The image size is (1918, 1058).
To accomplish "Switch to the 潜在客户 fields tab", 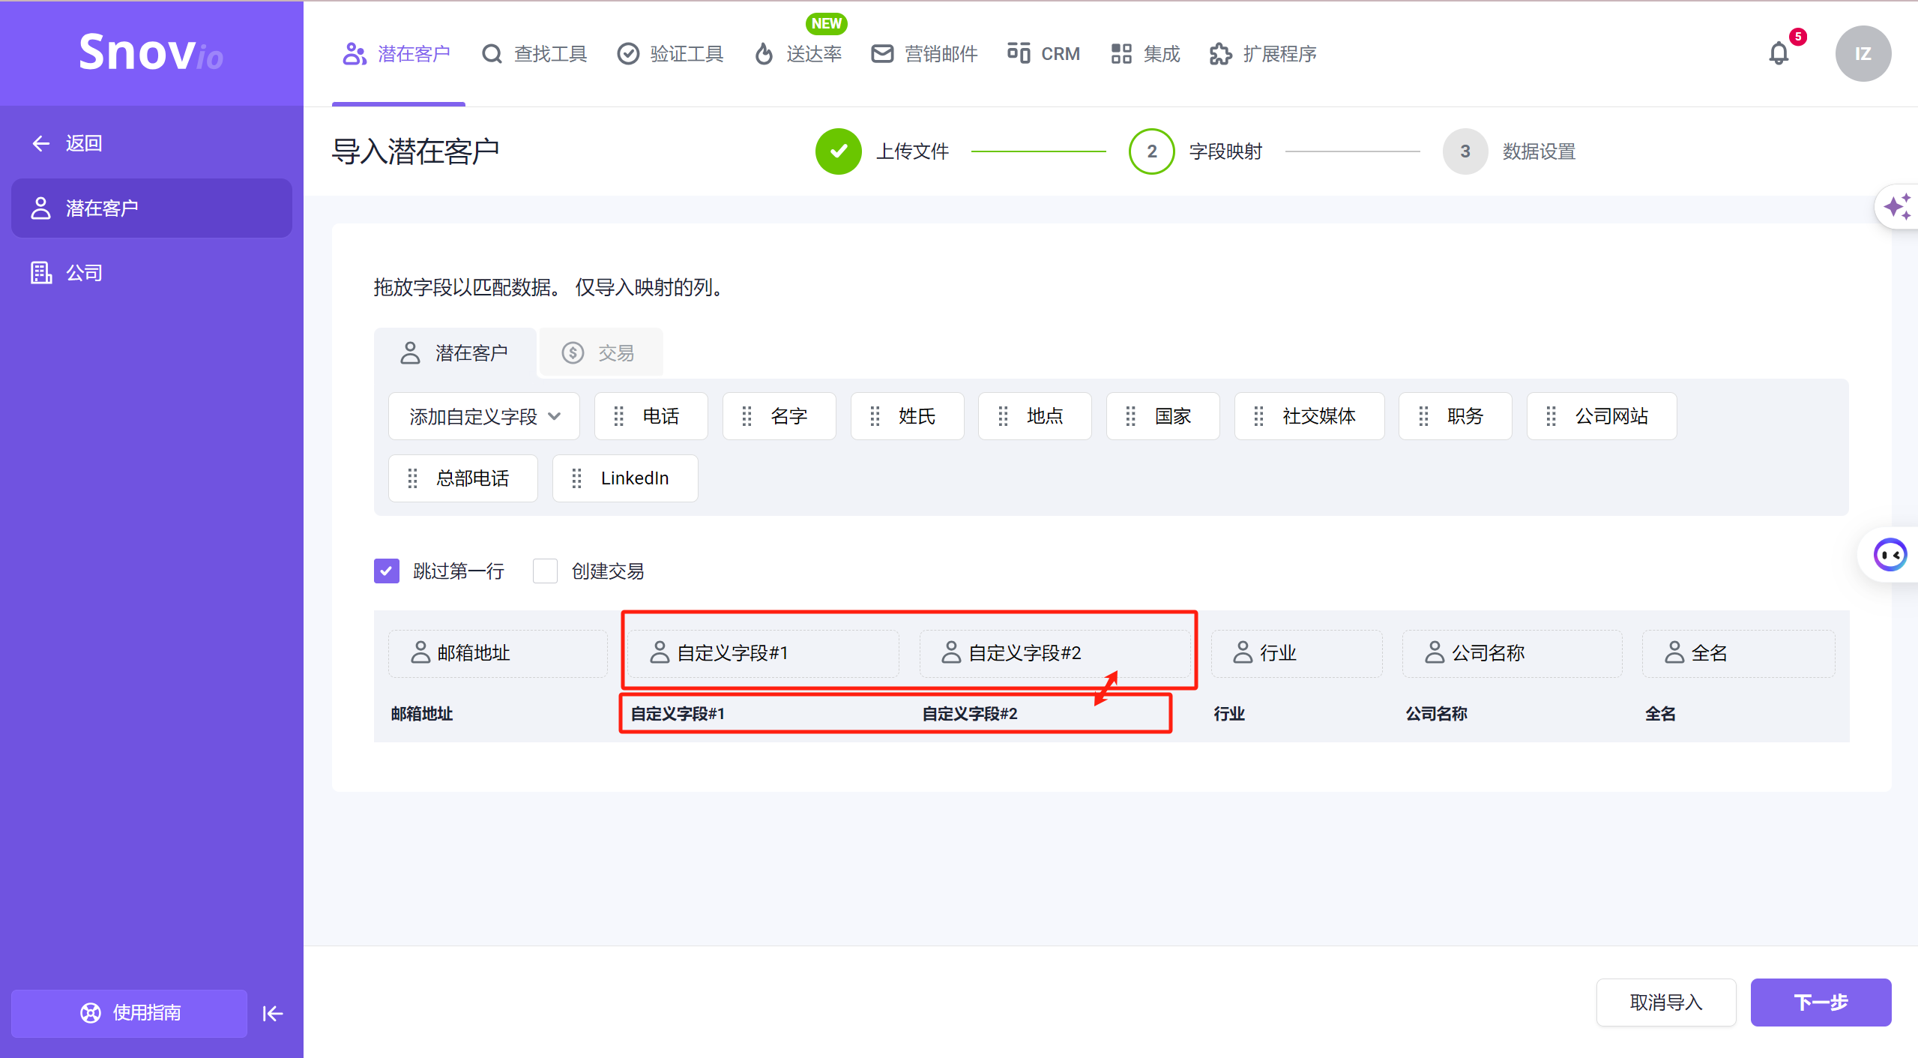I will [x=455, y=352].
